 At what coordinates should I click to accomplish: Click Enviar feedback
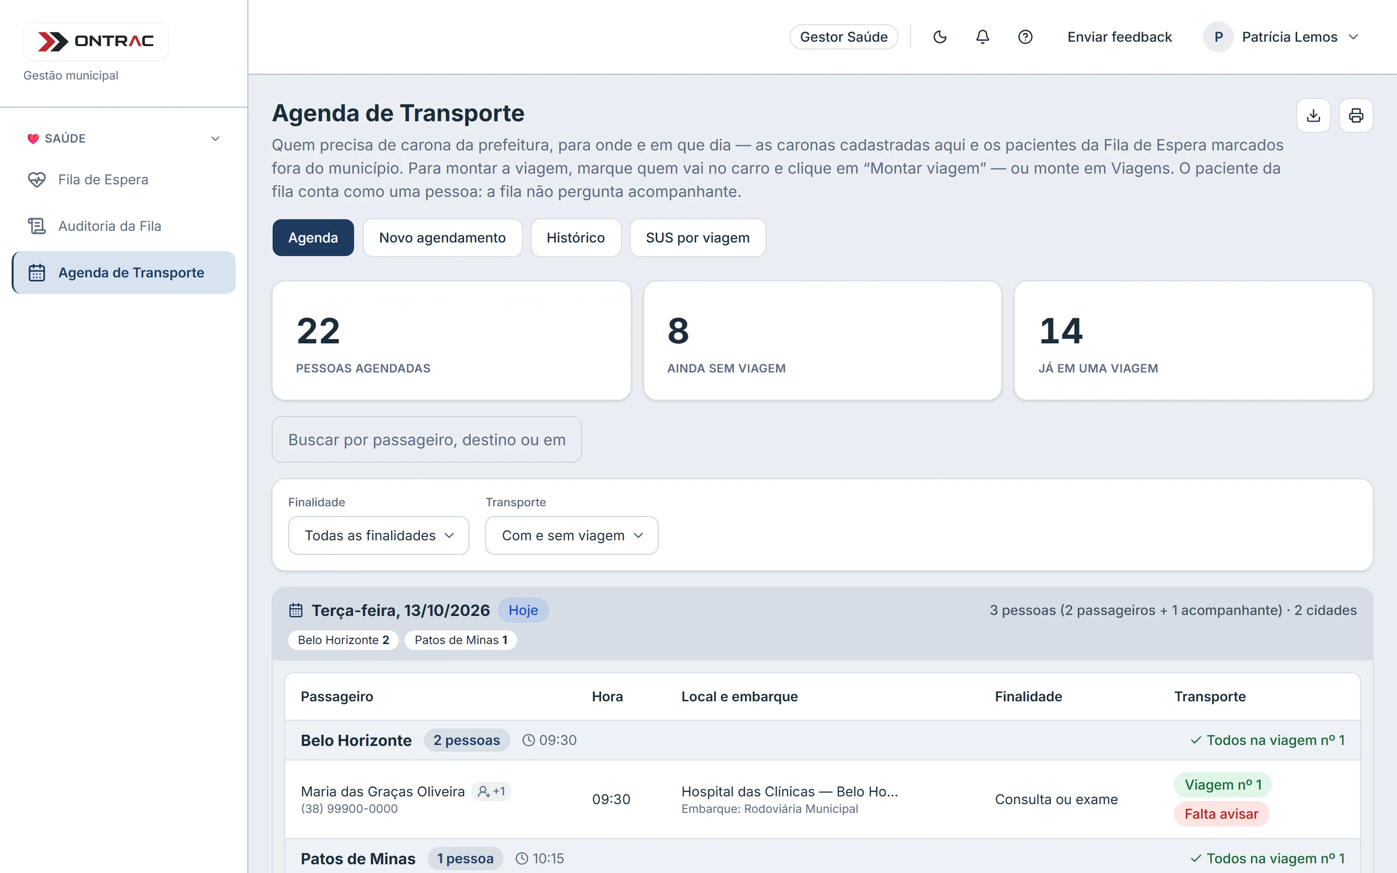[1120, 37]
